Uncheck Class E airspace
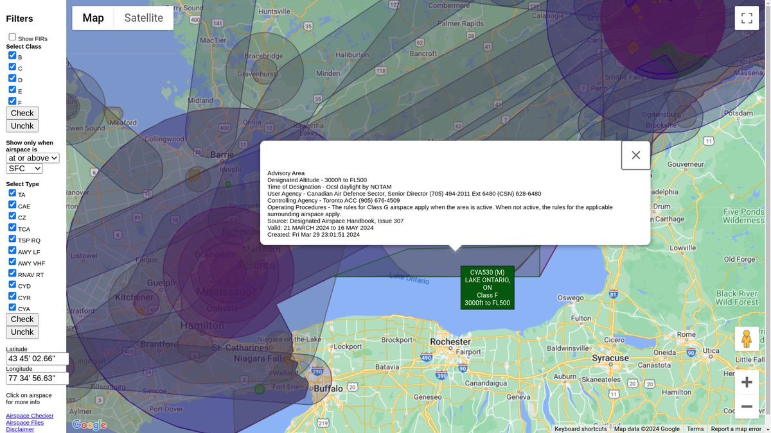Viewport: 771px width, 433px height. click(x=12, y=90)
